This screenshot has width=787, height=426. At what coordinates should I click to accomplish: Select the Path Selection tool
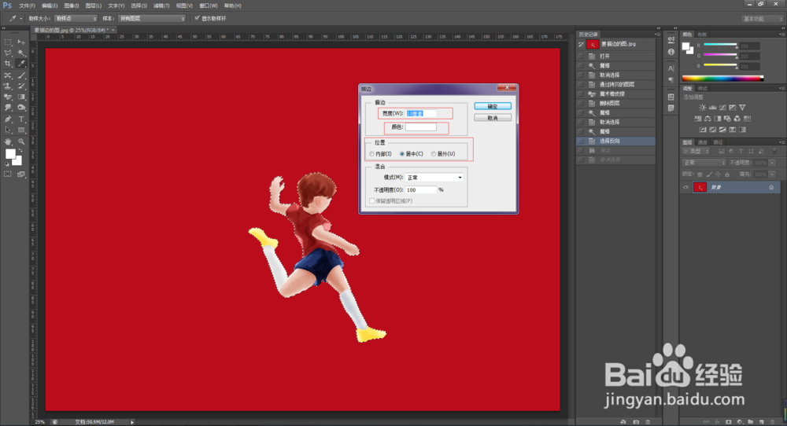pos(8,130)
